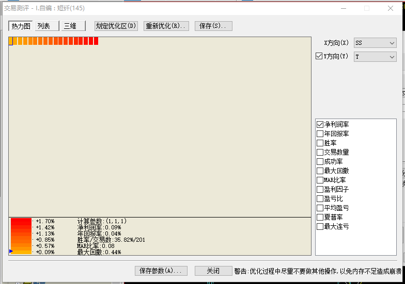The image size is (405, 284).
Task: Click the red-orange gradient color legend
Action: [21, 236]
